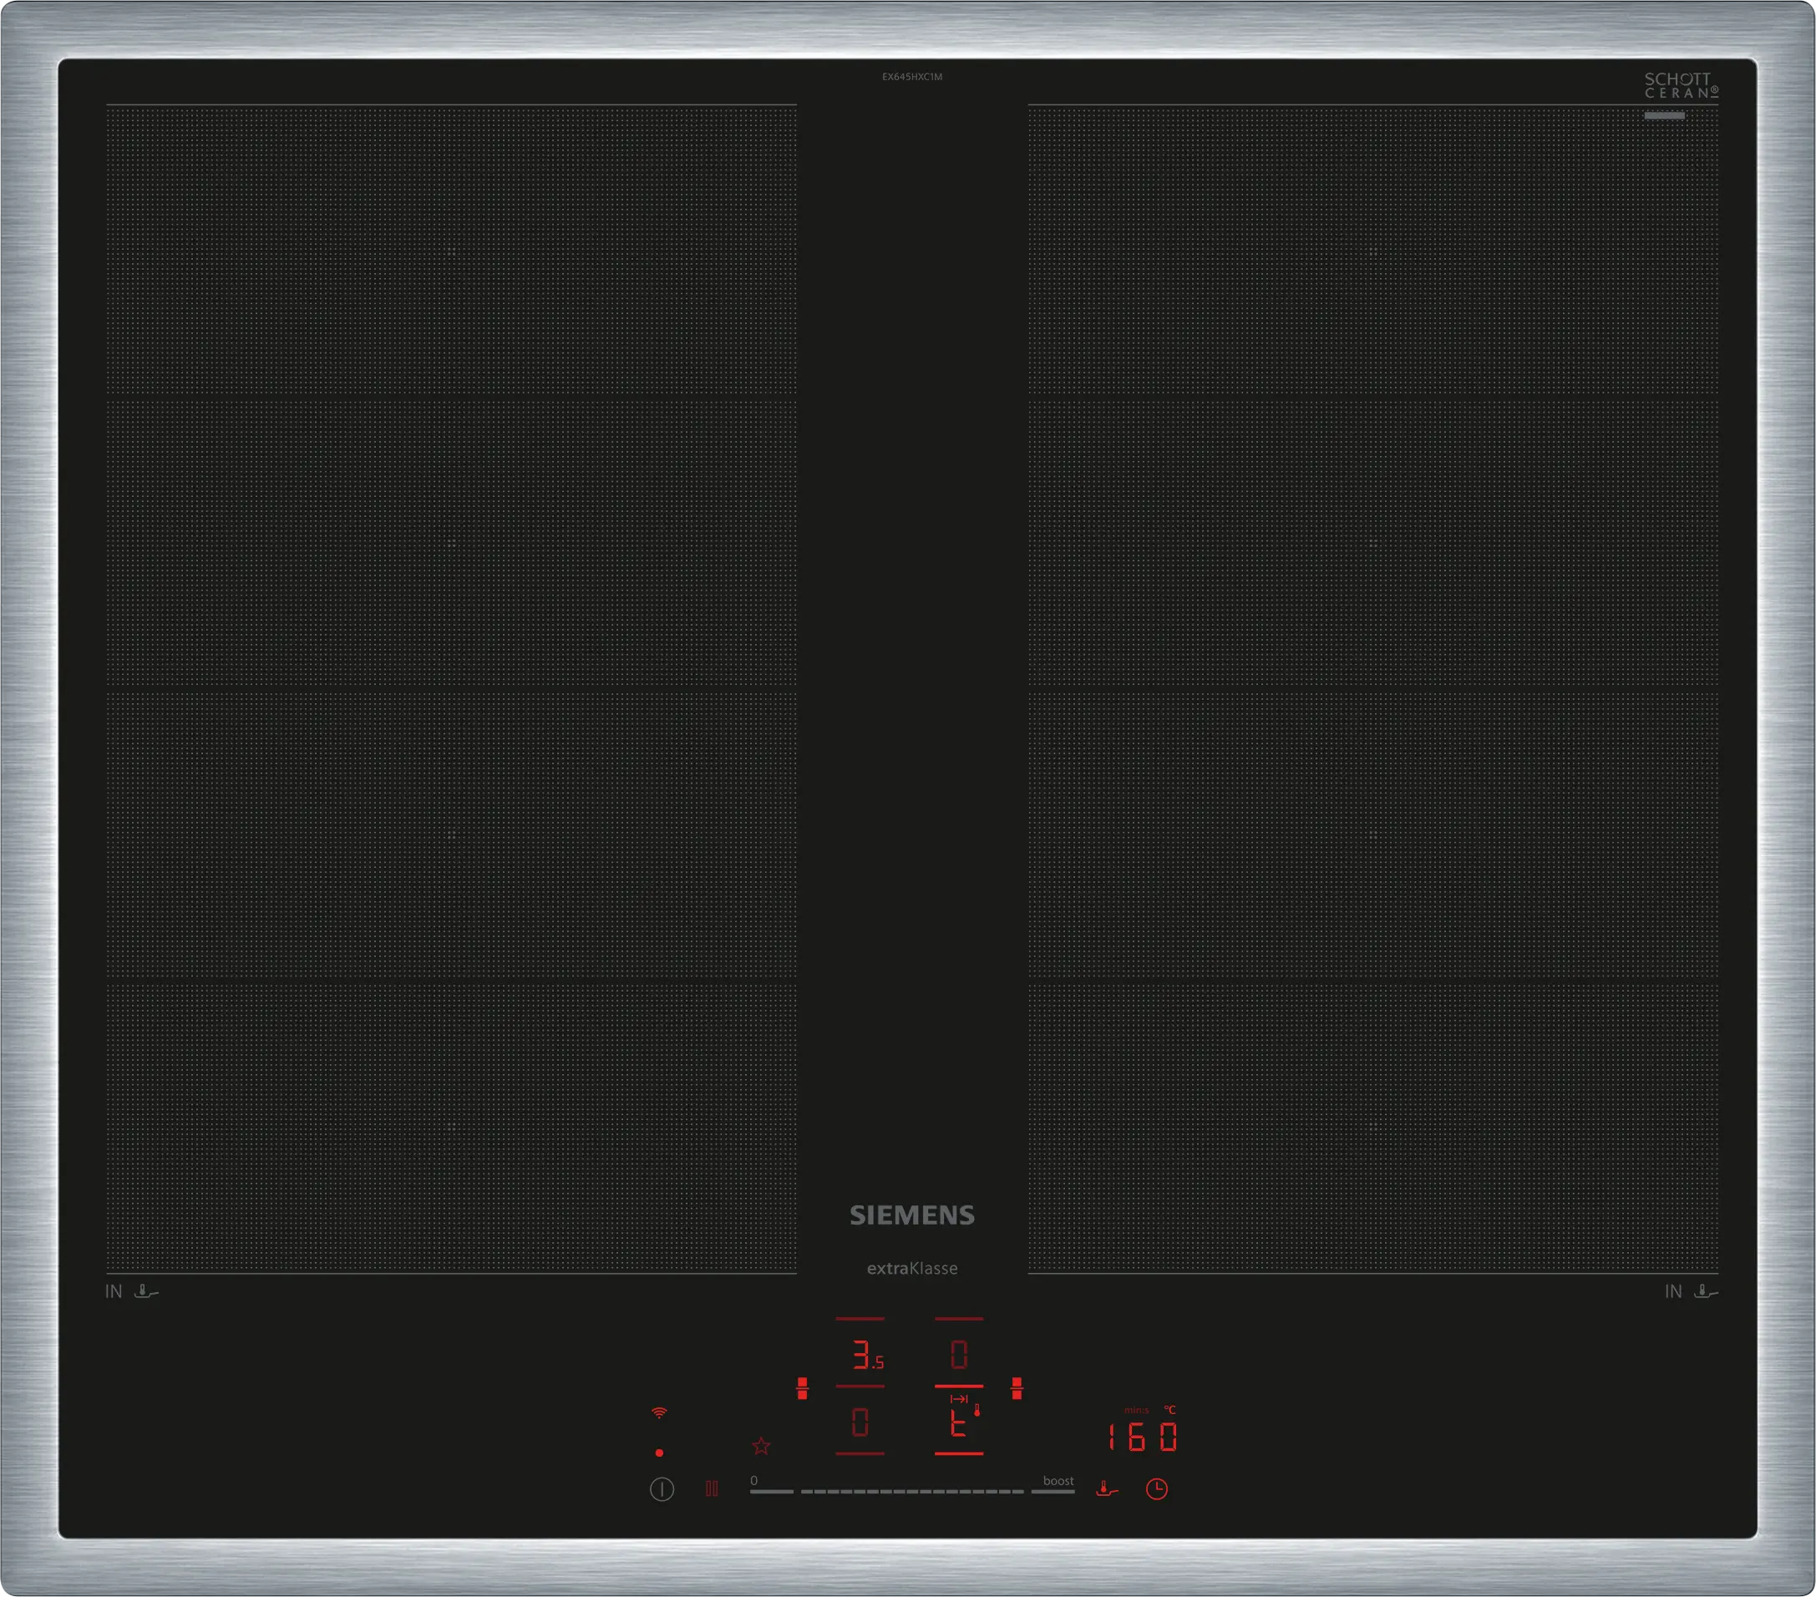Select rear right zone showing 0
This screenshot has height=1597, width=1816.
(959, 1356)
